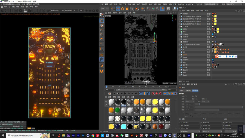Open main menu 文件

tap(102, 4)
